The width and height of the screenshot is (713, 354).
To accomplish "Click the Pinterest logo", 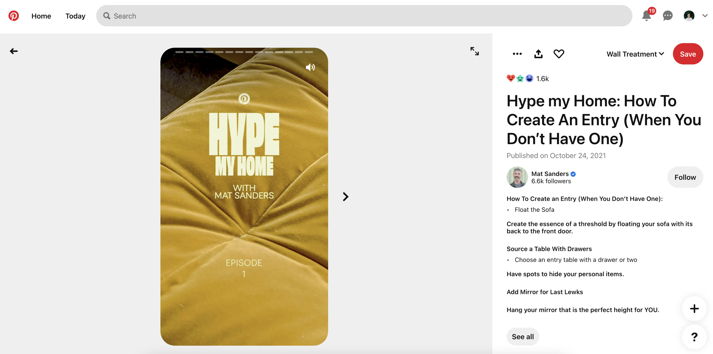I will (13, 16).
